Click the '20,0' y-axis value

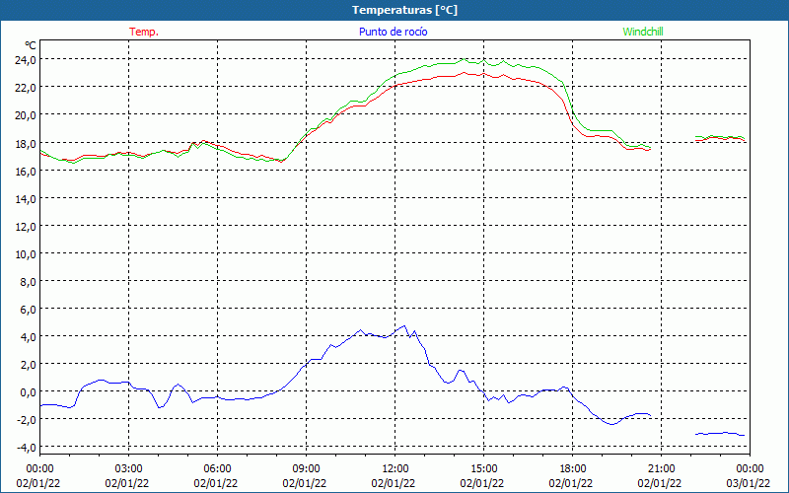[26, 115]
